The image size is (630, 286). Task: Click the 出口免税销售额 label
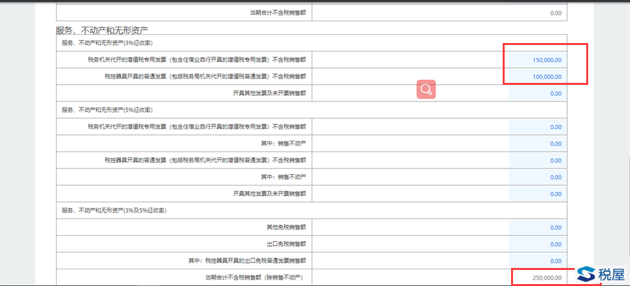pyautogui.click(x=287, y=244)
